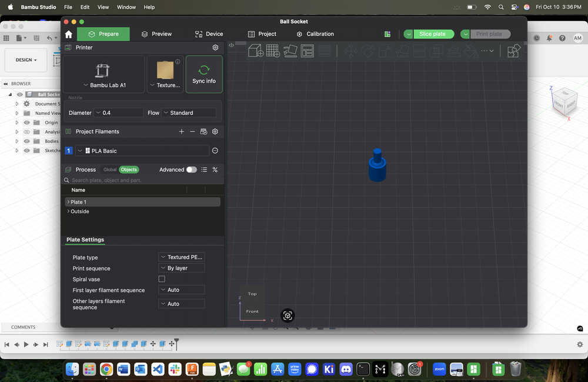Expand the Plate 1 tree item
This screenshot has height=382, width=588.
pyautogui.click(x=68, y=202)
